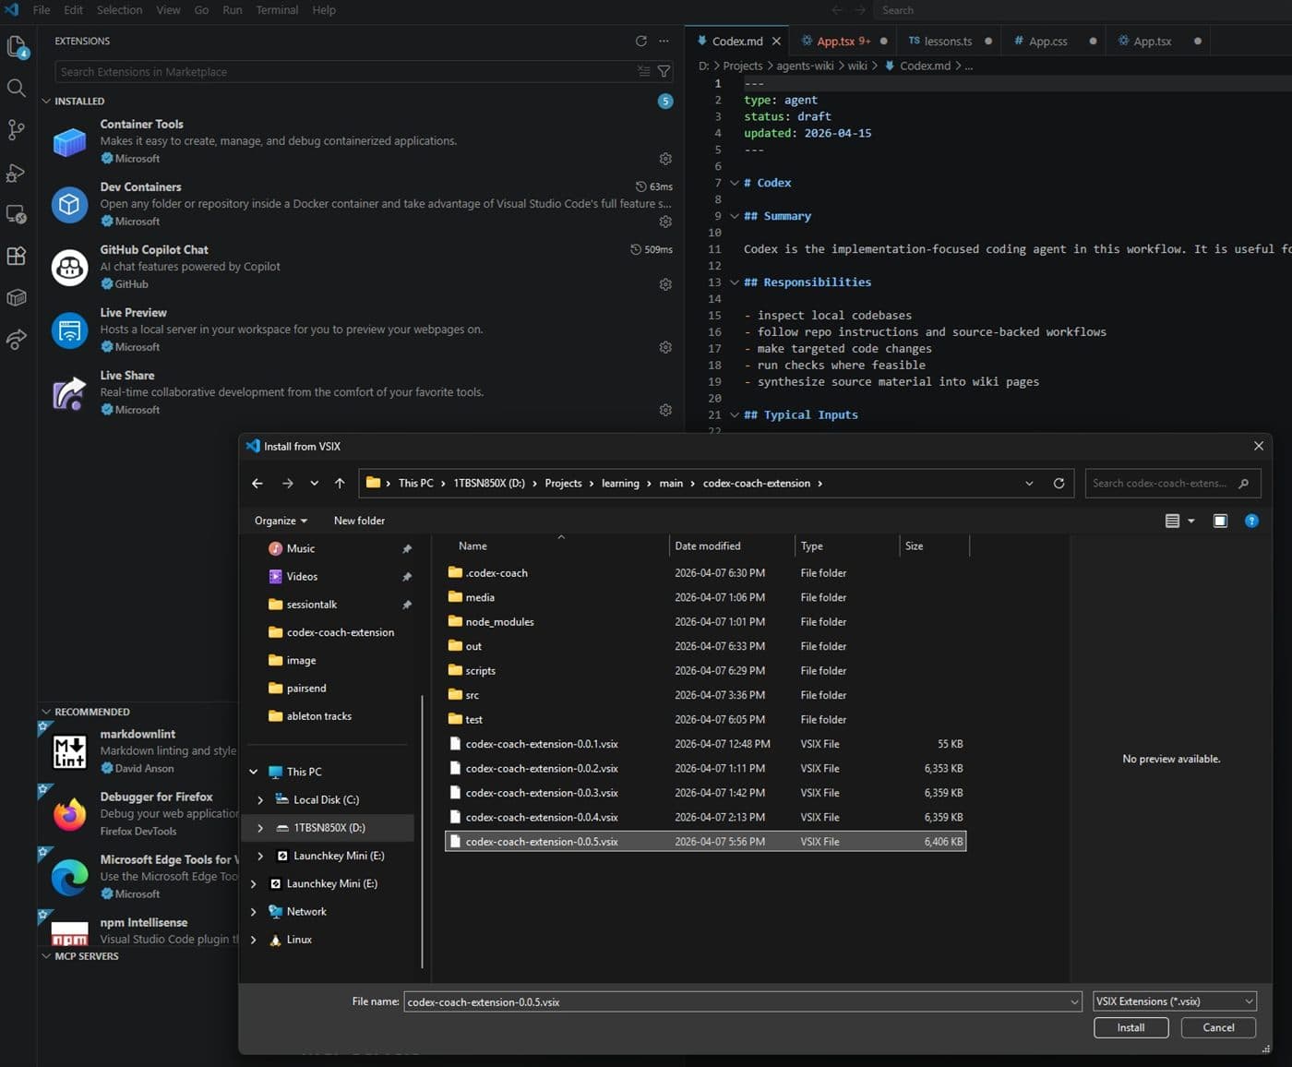Select Music in the navigation pane
This screenshot has height=1067, width=1292.
(301, 548)
